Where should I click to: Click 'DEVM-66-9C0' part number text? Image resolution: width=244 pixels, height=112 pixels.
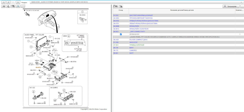[134, 34]
